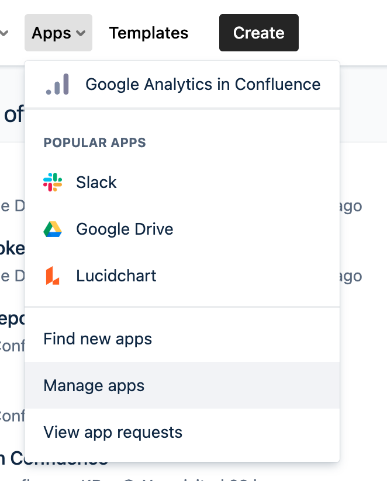Click the Slack logo icon
The image size is (387, 481).
[x=53, y=182]
